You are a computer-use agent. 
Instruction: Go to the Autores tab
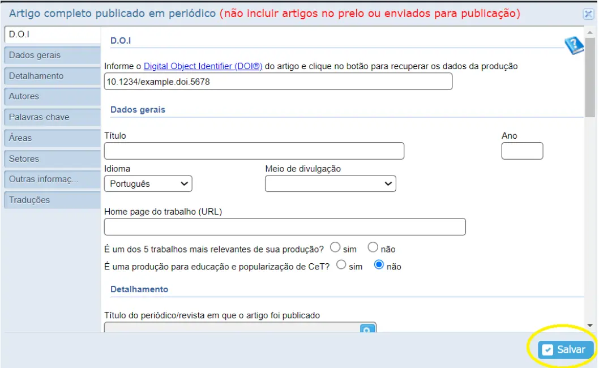52,96
